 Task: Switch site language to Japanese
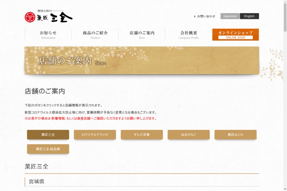pos(230,16)
